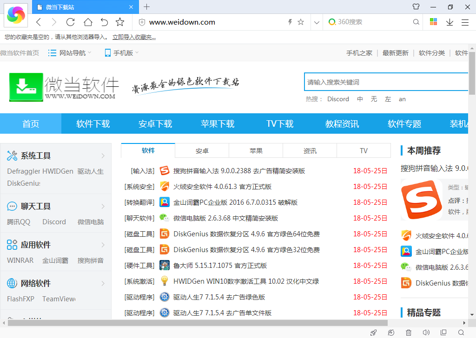Select the 安卓下载 navigation item
The image size is (476, 338).
coord(155,123)
